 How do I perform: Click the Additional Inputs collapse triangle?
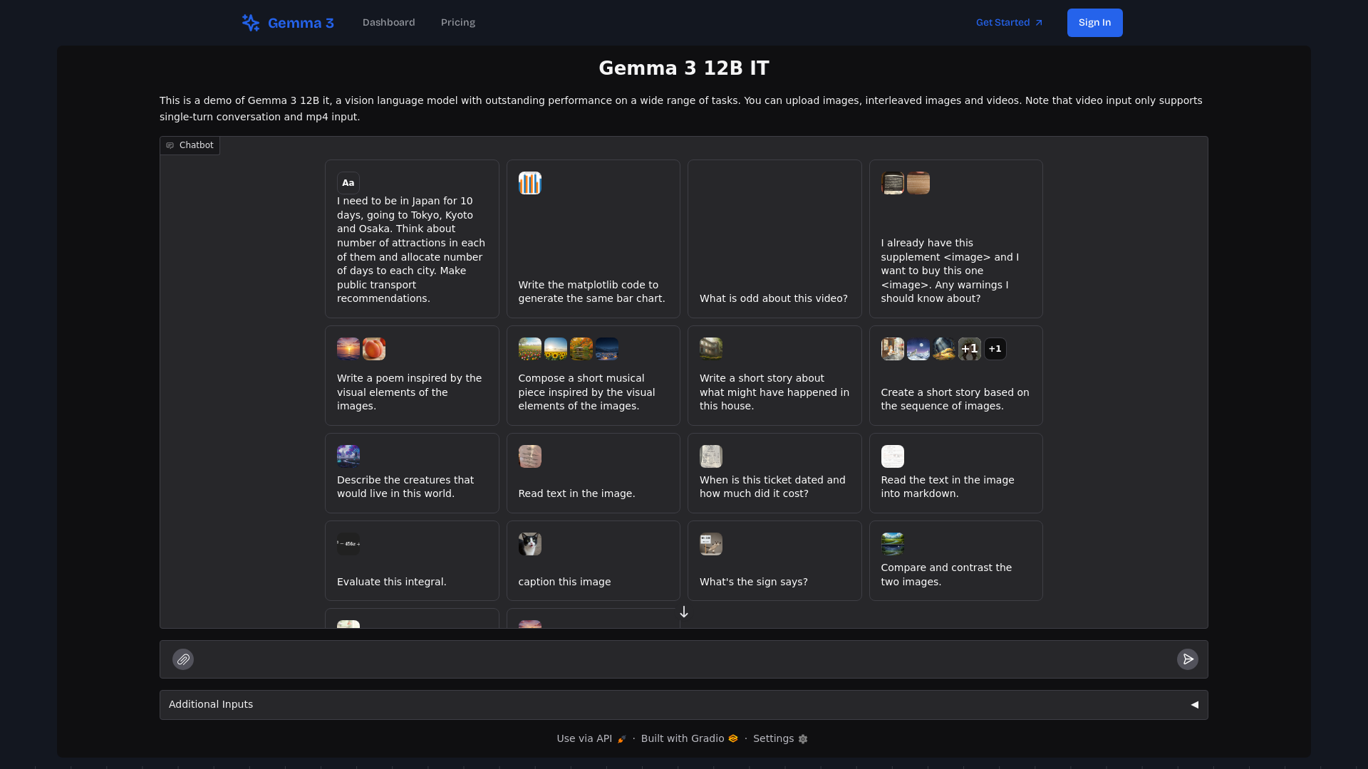tap(1195, 705)
